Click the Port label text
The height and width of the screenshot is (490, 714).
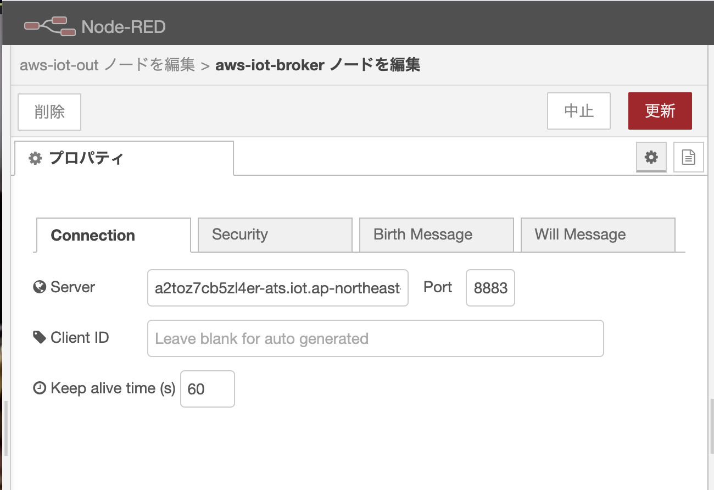click(x=438, y=287)
